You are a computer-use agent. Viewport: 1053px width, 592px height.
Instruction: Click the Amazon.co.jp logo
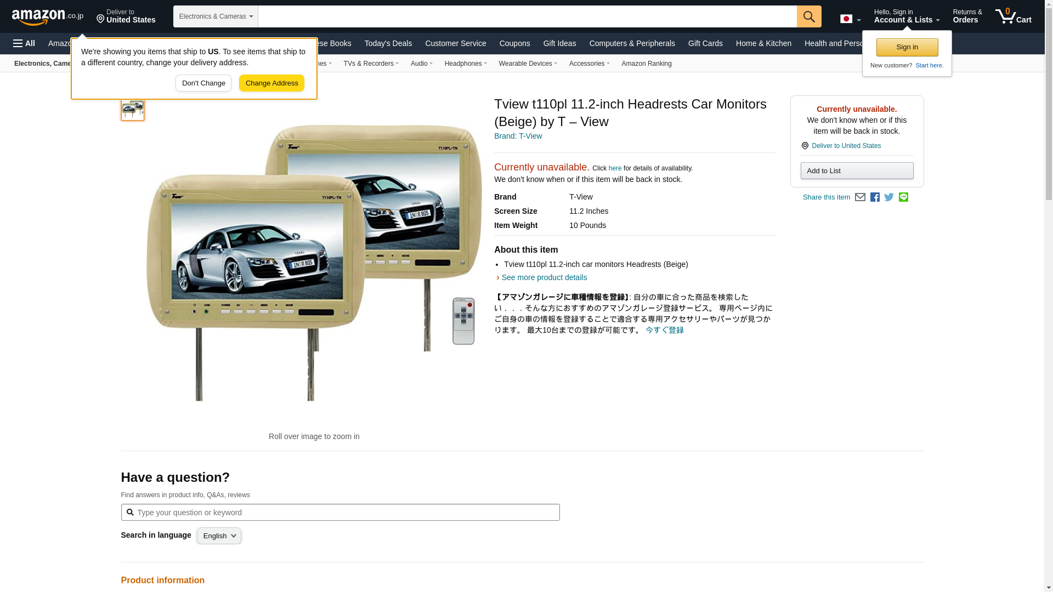47,17
